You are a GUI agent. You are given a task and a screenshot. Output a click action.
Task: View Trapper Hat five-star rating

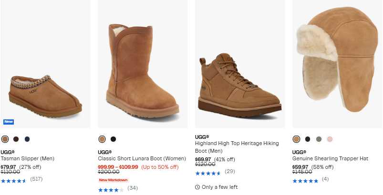click(305, 181)
